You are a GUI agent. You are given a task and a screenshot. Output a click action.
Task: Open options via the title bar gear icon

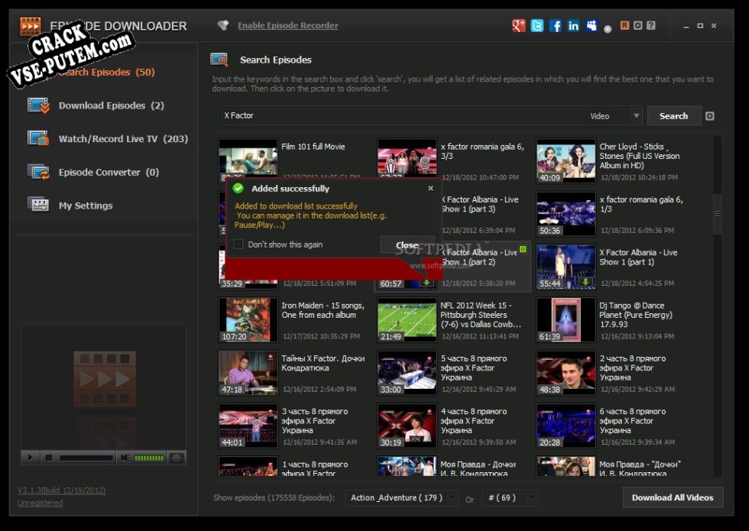coord(637,25)
